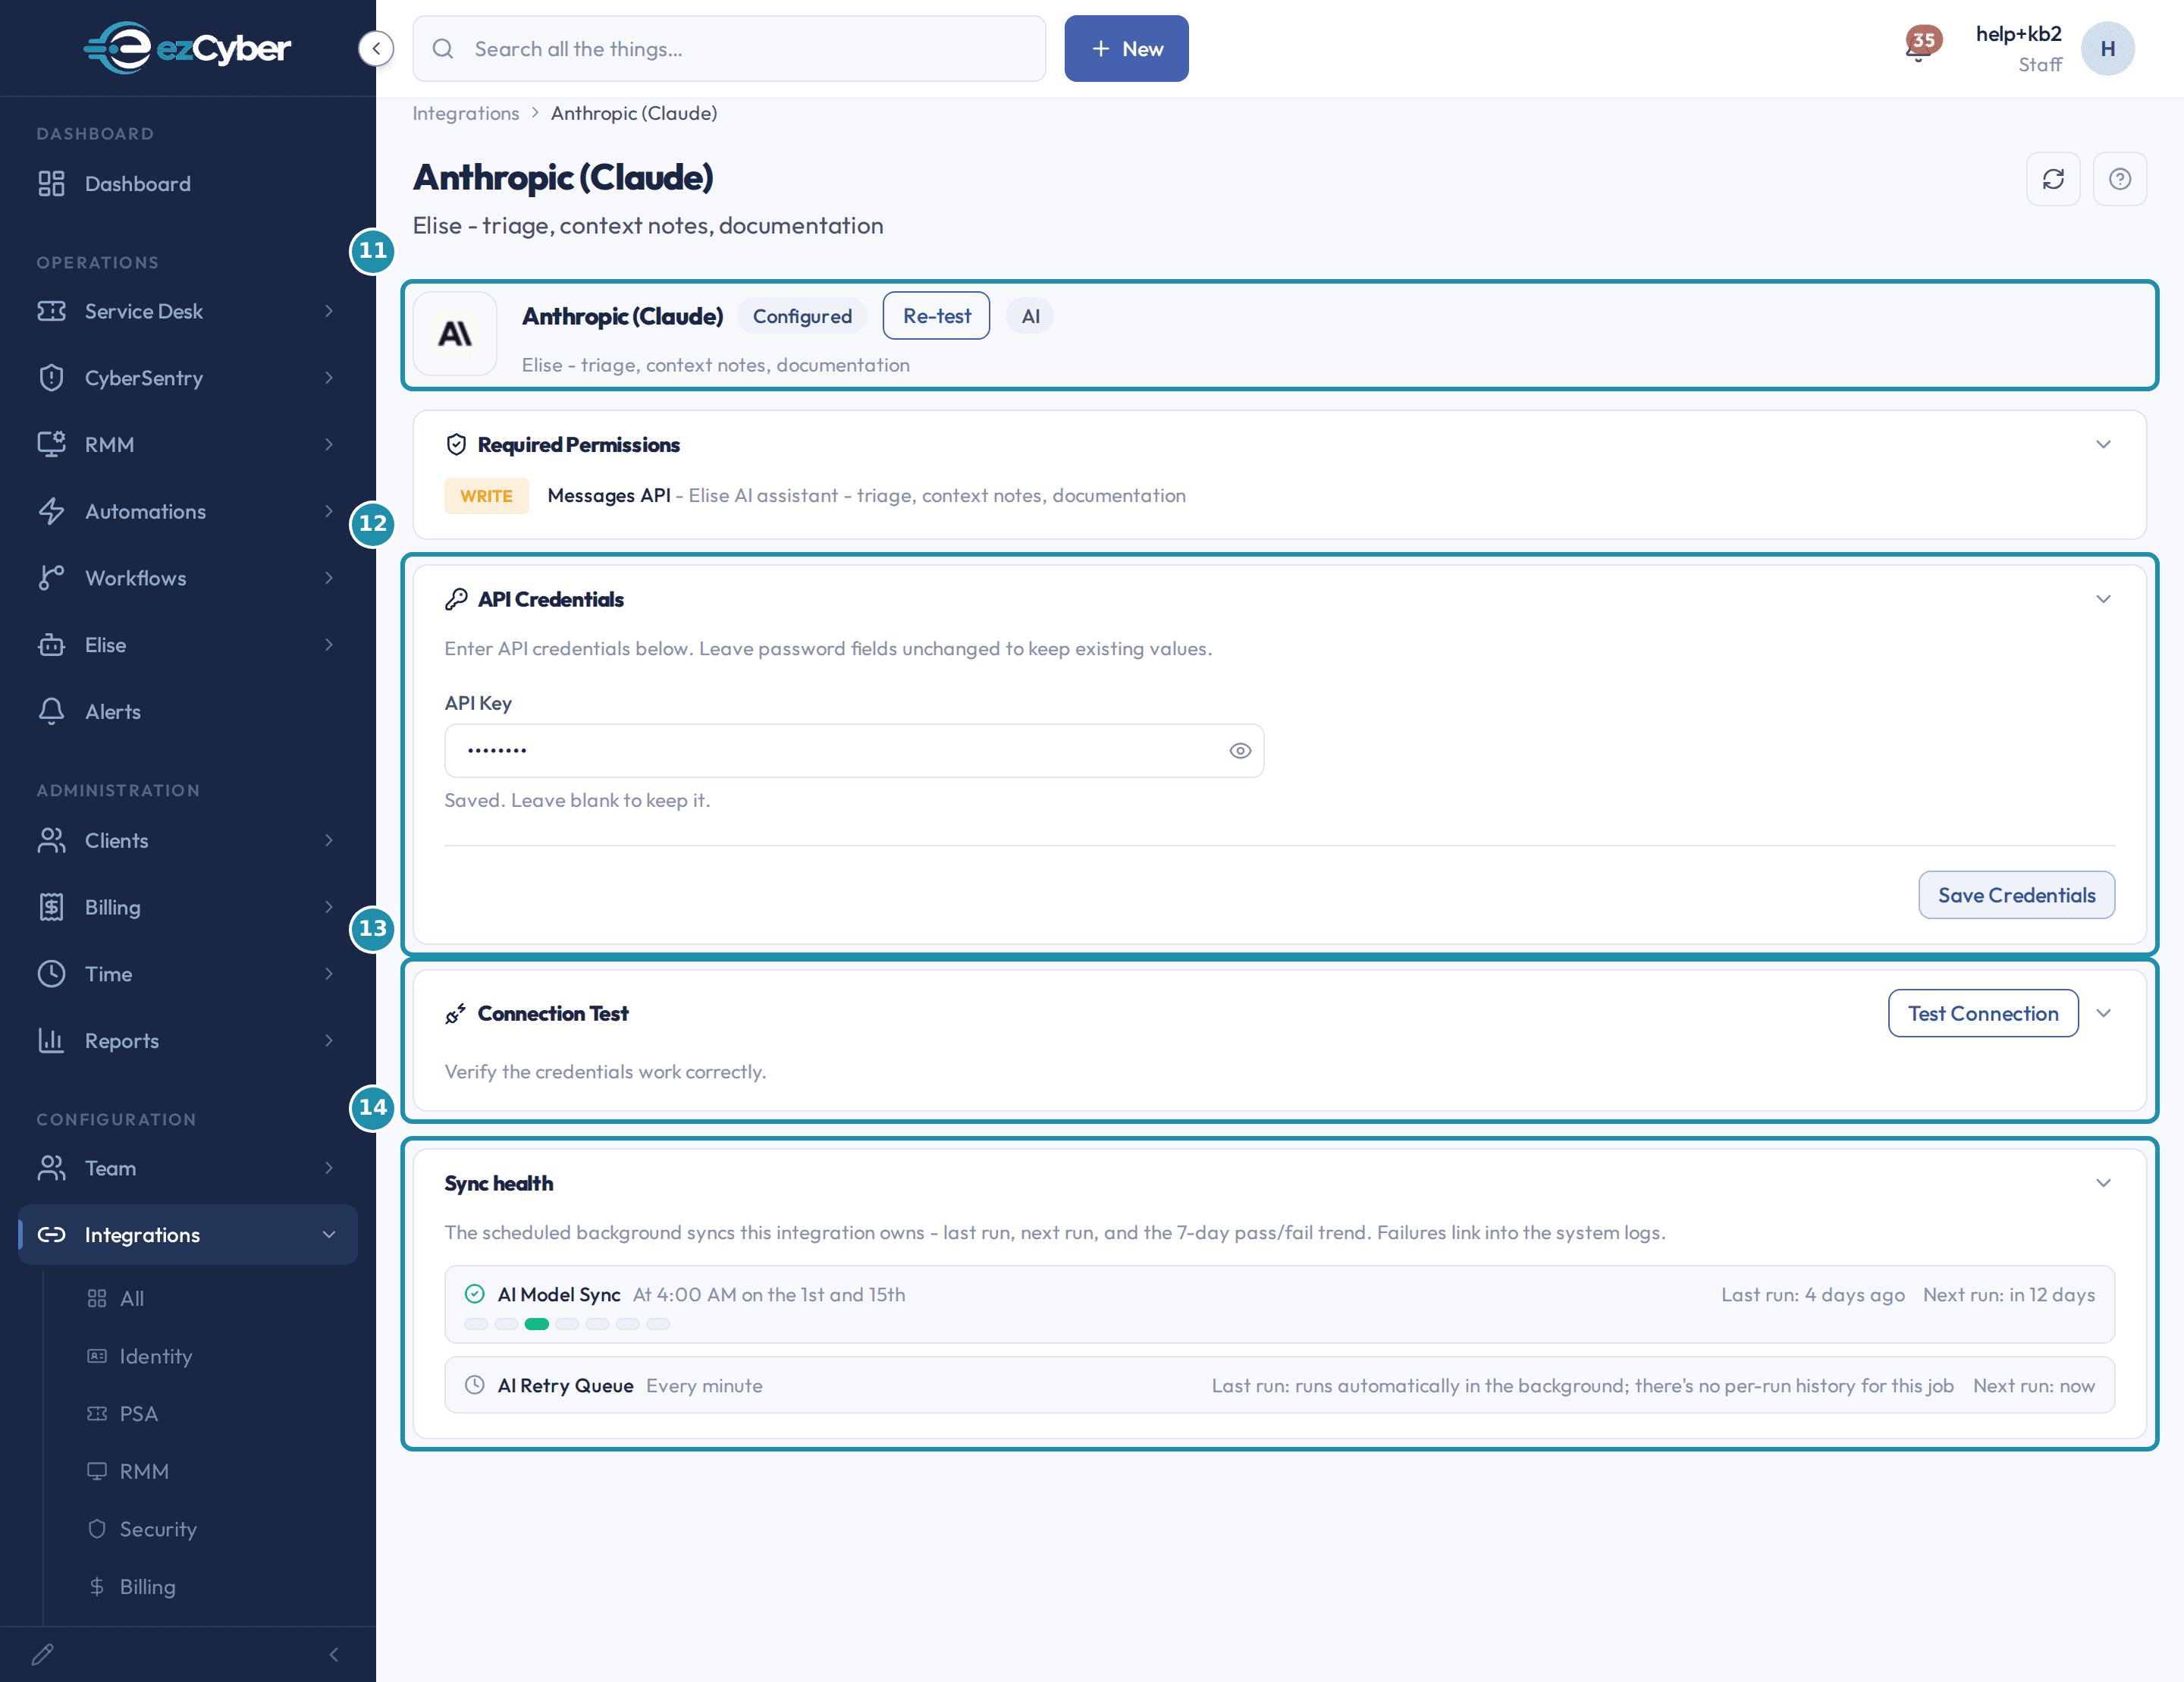Viewport: 2184px width, 1682px height.
Task: Collapse the Integrations submenu chevron
Action: click(329, 1235)
